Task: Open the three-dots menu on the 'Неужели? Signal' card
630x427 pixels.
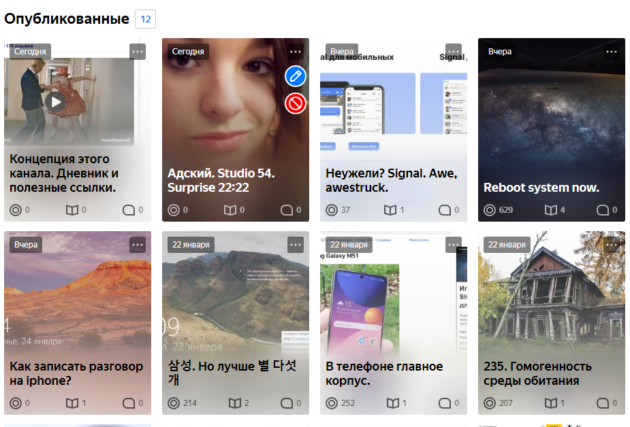Action: click(454, 52)
